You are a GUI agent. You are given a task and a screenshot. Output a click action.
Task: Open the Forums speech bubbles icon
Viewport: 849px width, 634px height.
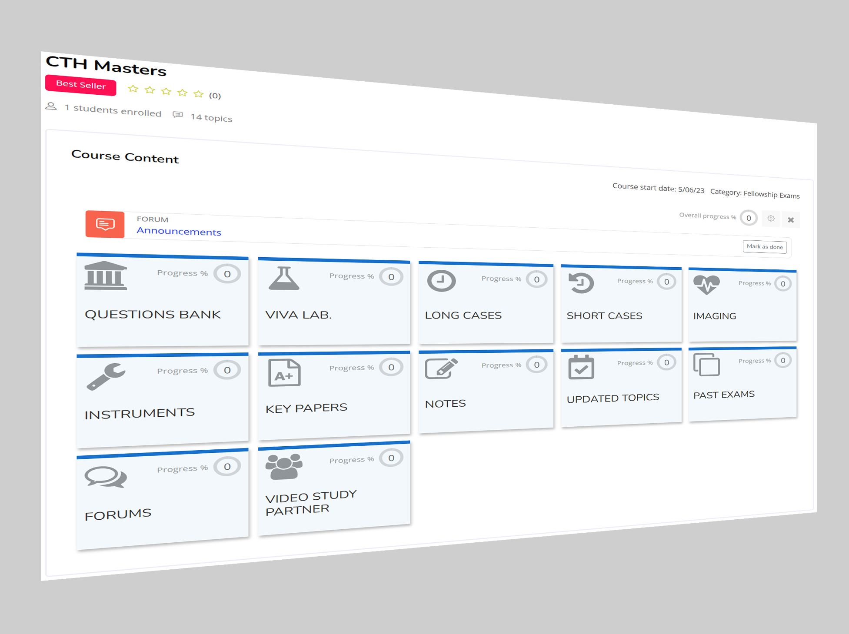point(106,477)
